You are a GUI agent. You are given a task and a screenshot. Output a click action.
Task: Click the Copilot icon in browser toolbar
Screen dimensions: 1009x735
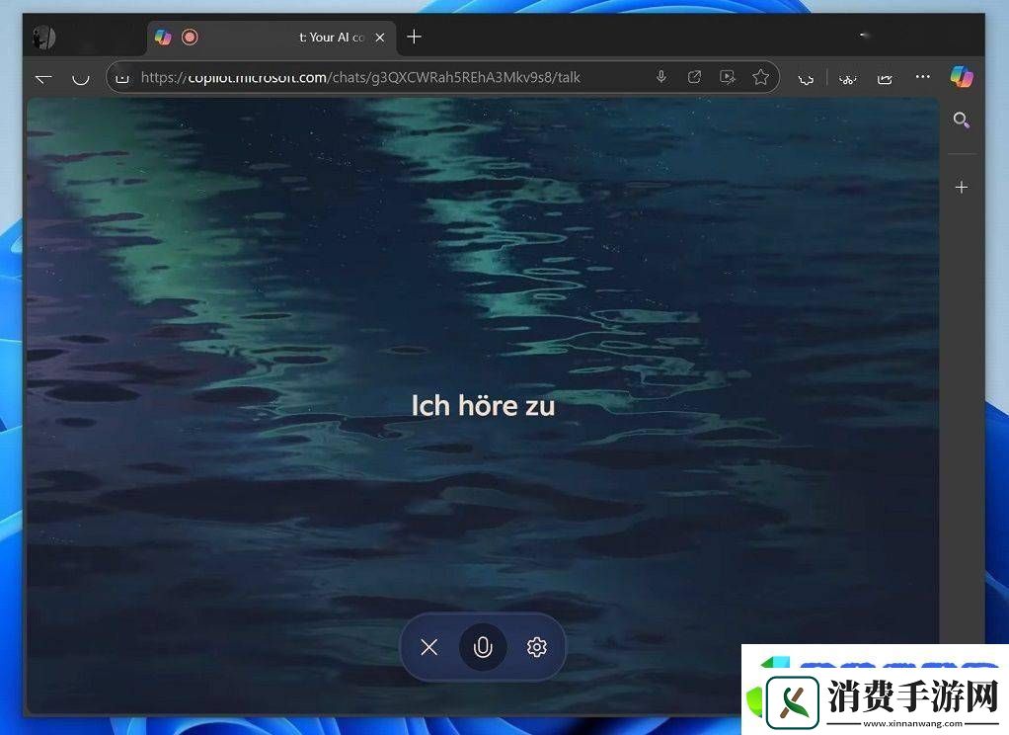(961, 77)
